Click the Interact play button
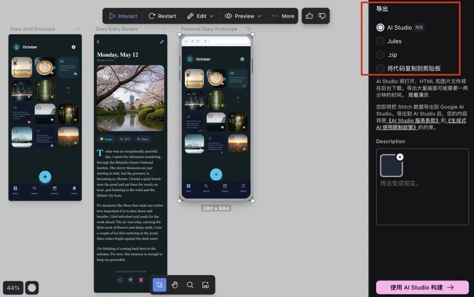Screen dimensions: 474x297 [123, 16]
